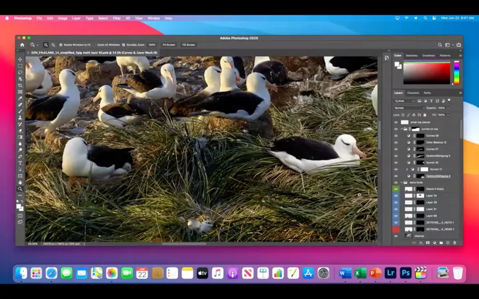Collapse the extra birds group

[401, 182]
